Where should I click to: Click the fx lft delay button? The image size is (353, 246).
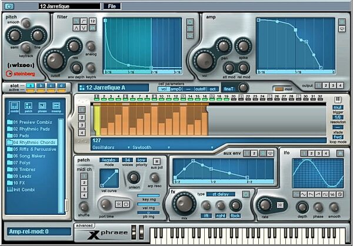pos(207,215)
